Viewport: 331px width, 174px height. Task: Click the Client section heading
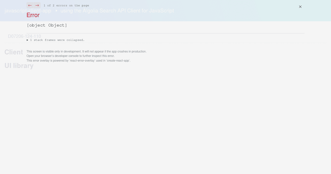point(14,52)
